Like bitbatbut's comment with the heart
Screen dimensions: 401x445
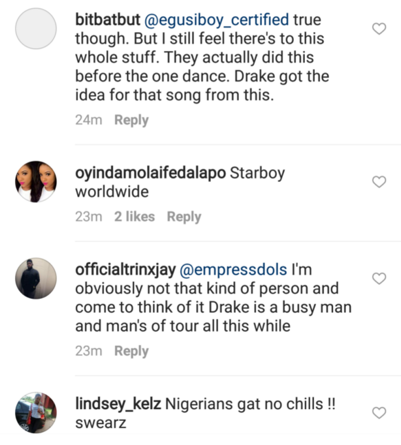379,28
